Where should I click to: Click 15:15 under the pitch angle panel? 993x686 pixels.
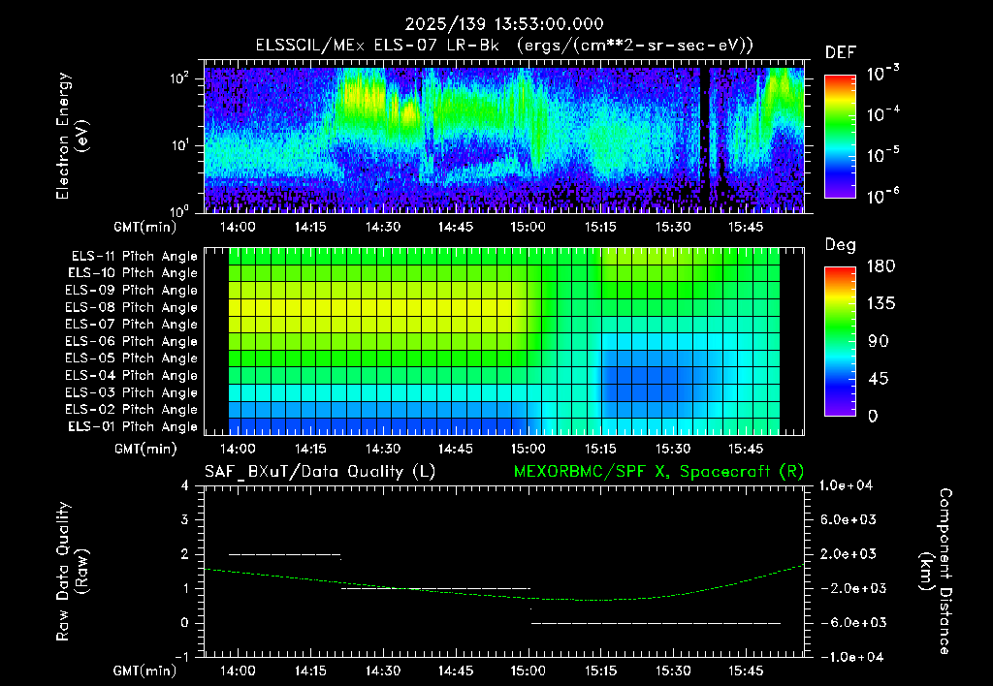tap(600, 449)
